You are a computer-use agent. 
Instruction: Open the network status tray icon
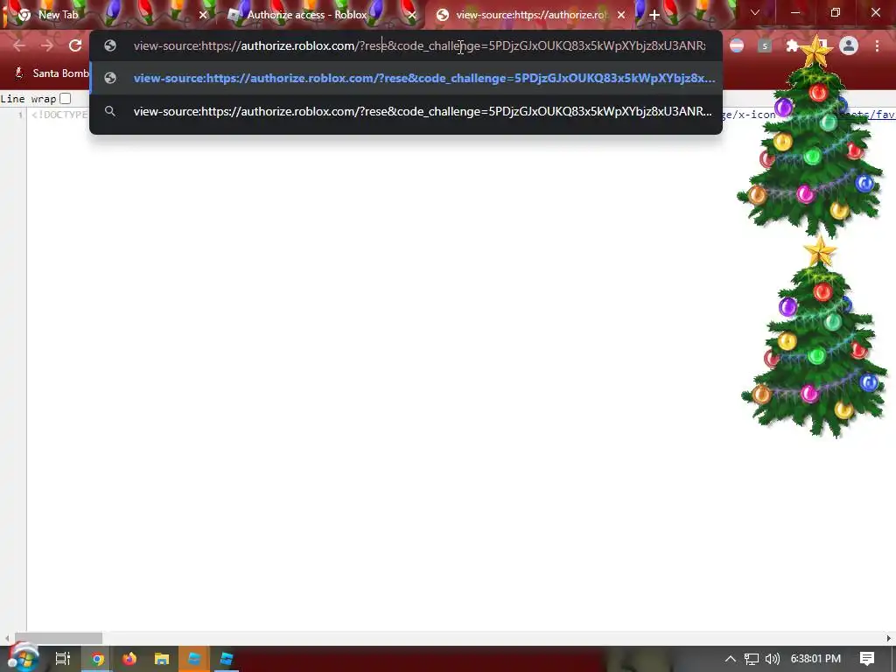pyautogui.click(x=752, y=659)
